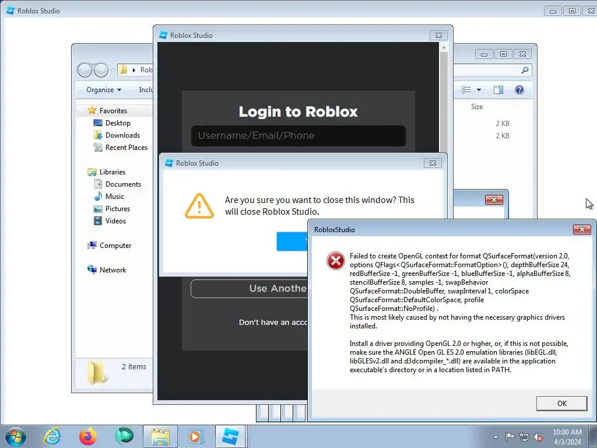Close the small red-X dialog behind error
Viewport: 597px width, 448px height.
pyautogui.click(x=494, y=199)
